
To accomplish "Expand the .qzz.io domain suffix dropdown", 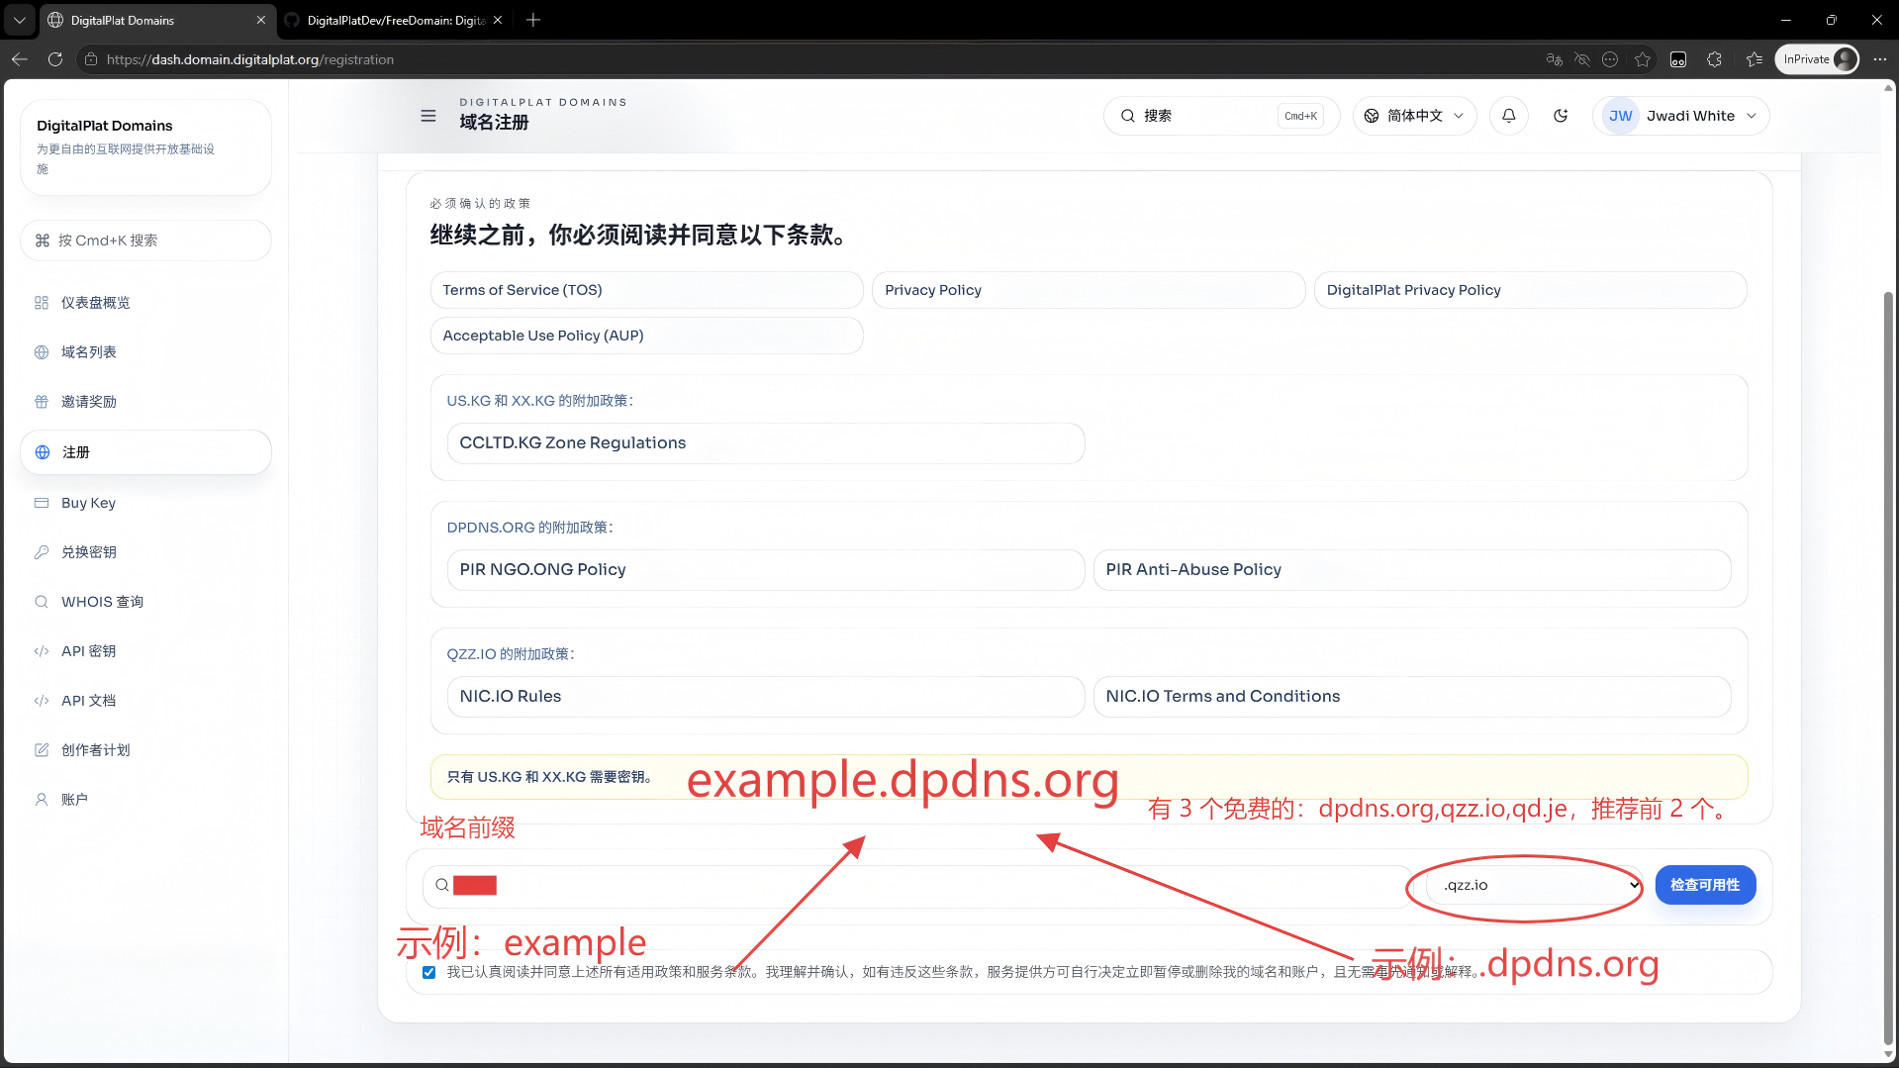I will pyautogui.click(x=1534, y=885).
